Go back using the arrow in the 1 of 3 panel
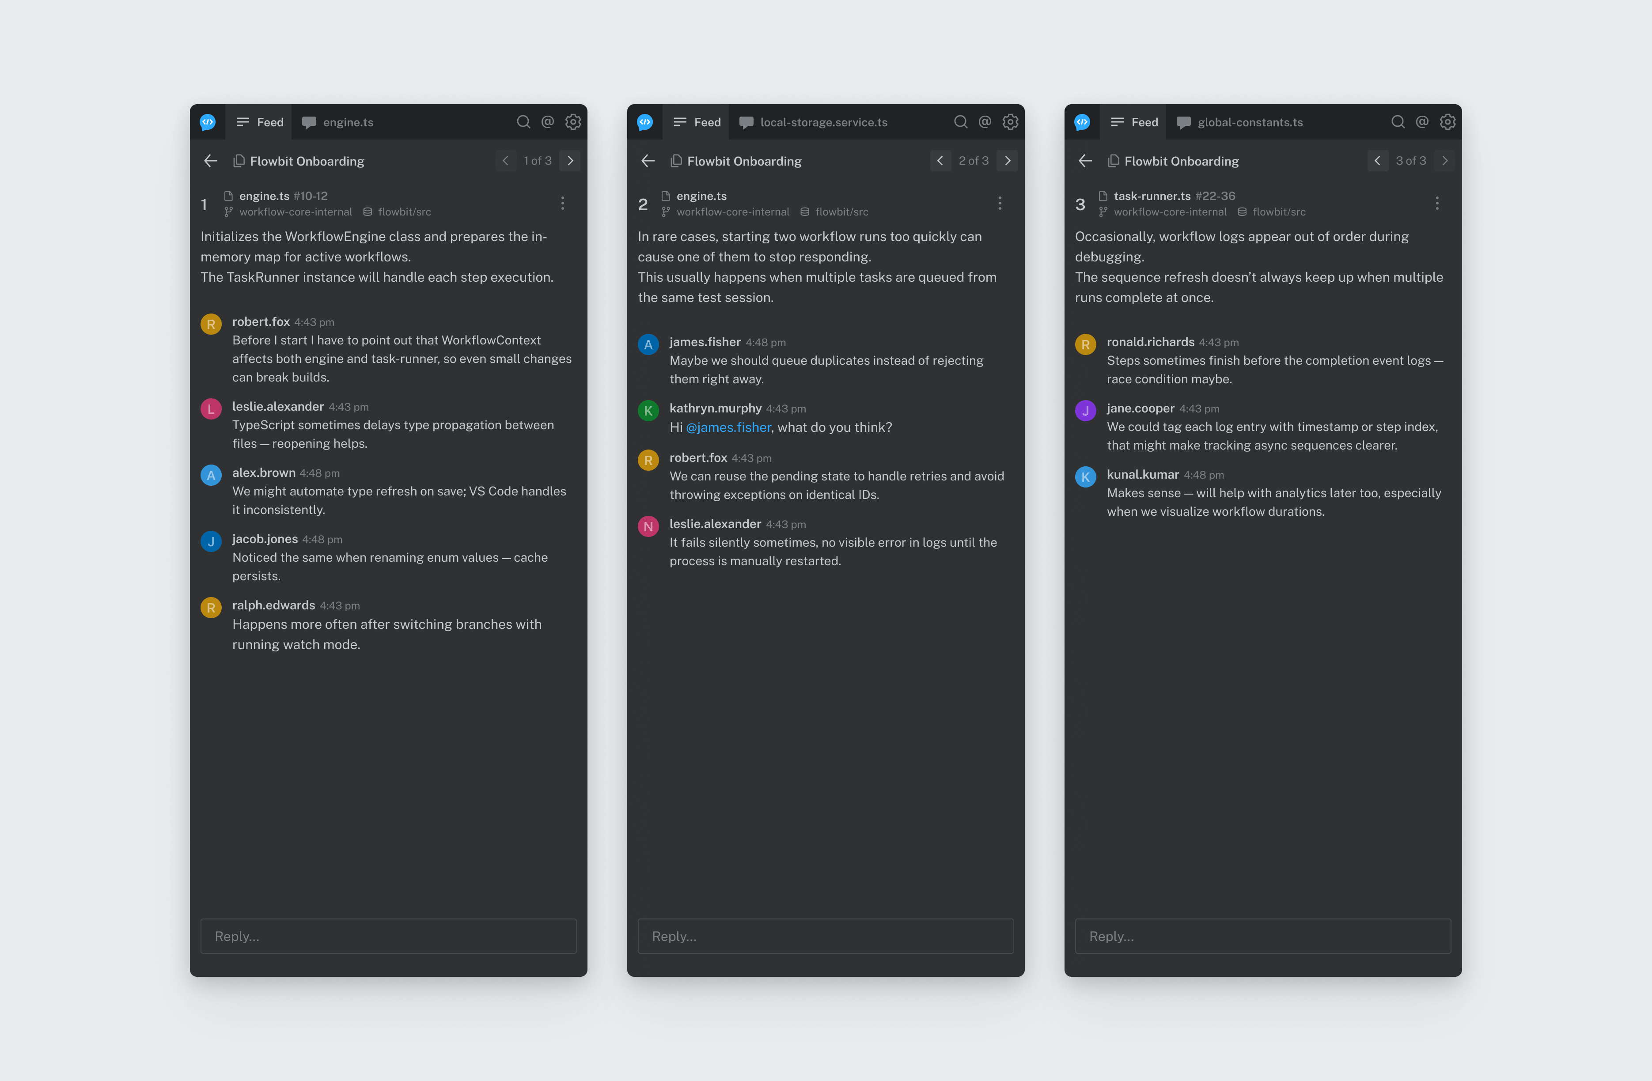Image resolution: width=1652 pixels, height=1081 pixels. point(211,161)
